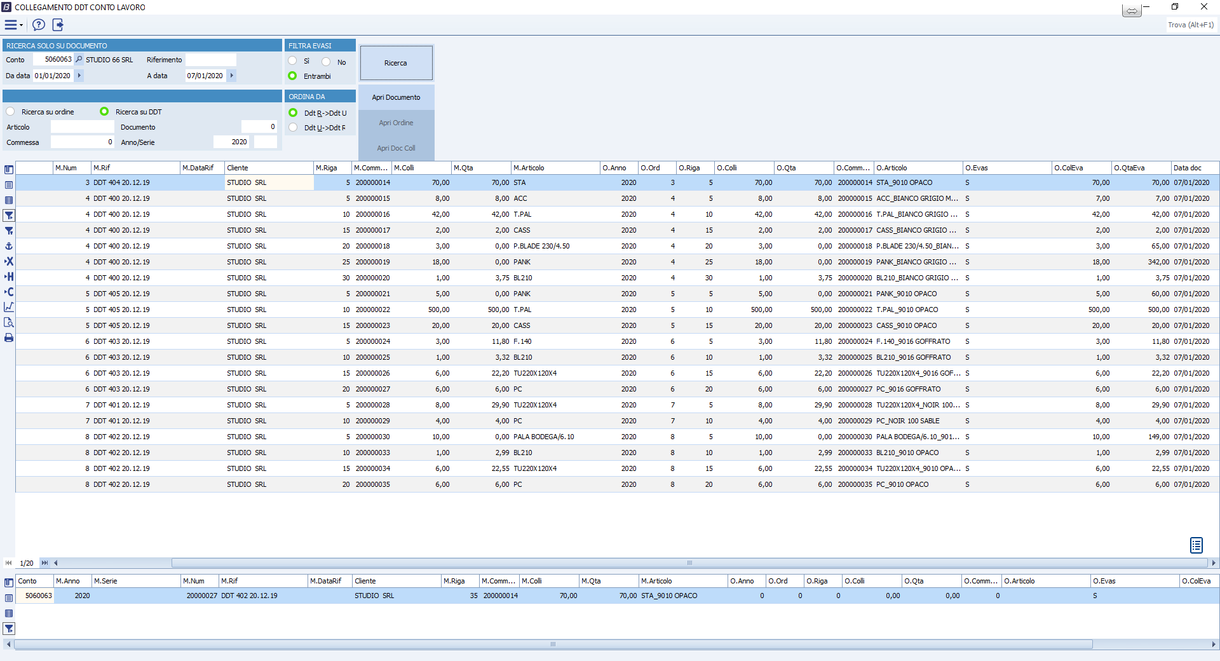Select Filtra Evasi 'Sì' radio button
This screenshot has width=1220, height=661.
point(292,61)
